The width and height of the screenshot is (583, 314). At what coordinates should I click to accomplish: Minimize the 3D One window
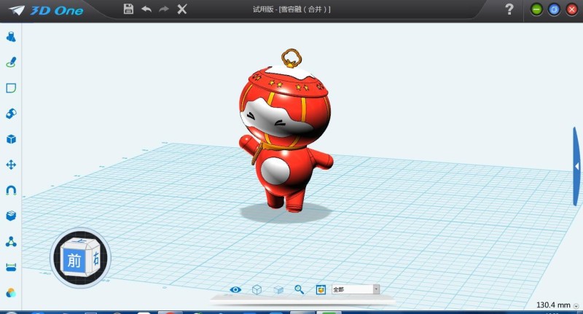click(536, 9)
